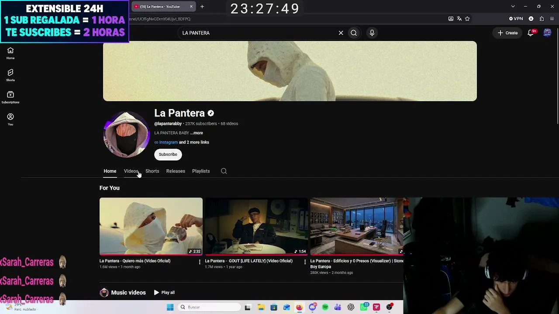
Task: Click inside the YouTube search field
Action: (x=258, y=33)
